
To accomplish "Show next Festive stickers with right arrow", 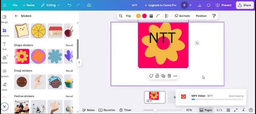I will tap(72, 107).
